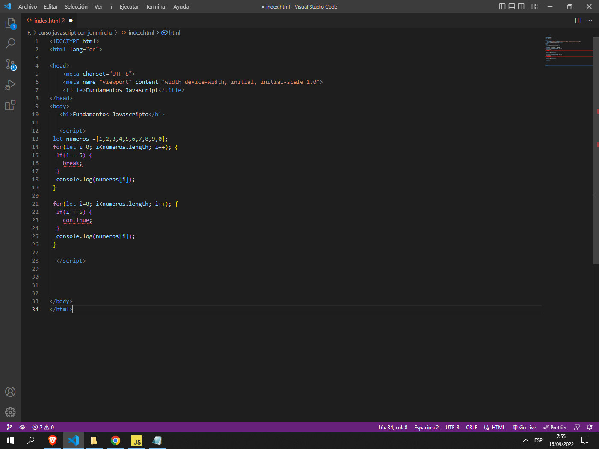
Task: Open the Terminal menu
Action: (156, 6)
